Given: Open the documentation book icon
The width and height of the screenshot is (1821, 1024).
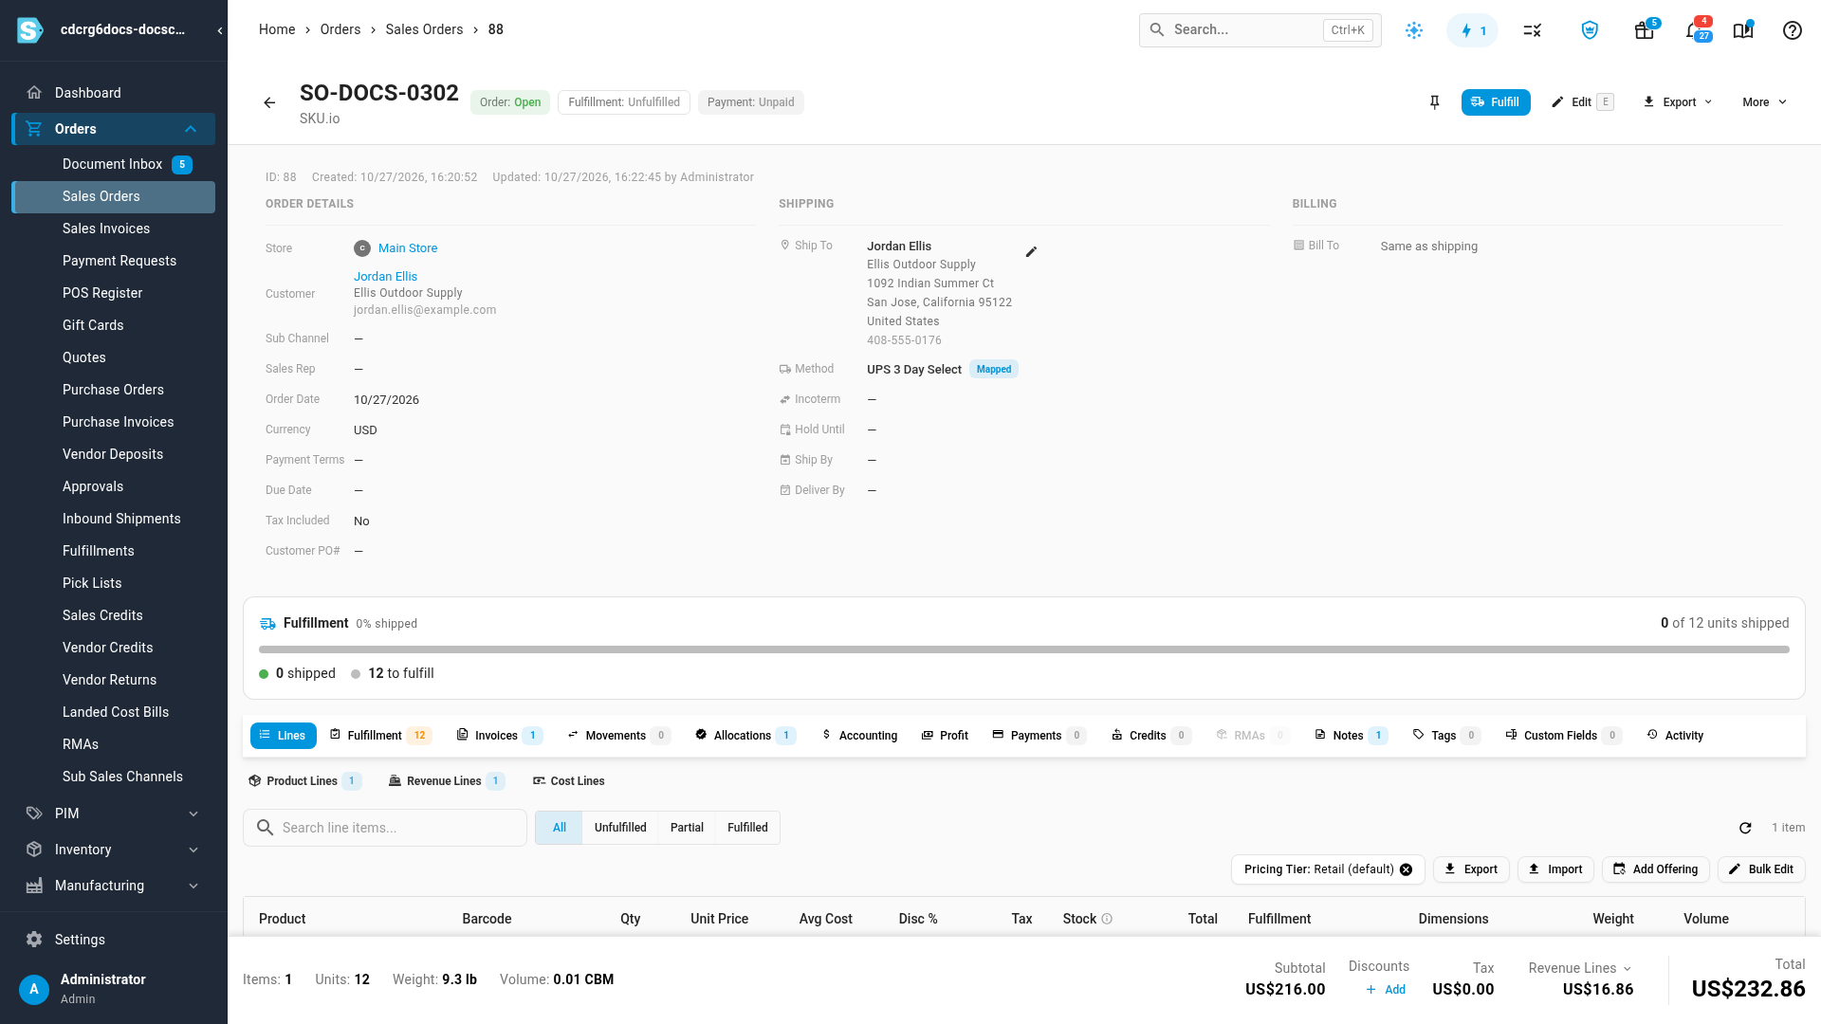Looking at the screenshot, I should point(1742,30).
